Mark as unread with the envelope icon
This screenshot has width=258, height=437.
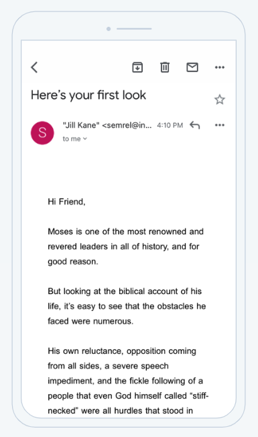[192, 67]
